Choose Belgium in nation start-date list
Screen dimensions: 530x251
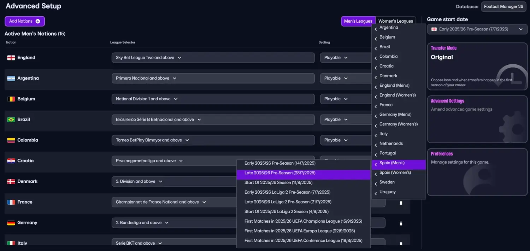pyautogui.click(x=399, y=37)
